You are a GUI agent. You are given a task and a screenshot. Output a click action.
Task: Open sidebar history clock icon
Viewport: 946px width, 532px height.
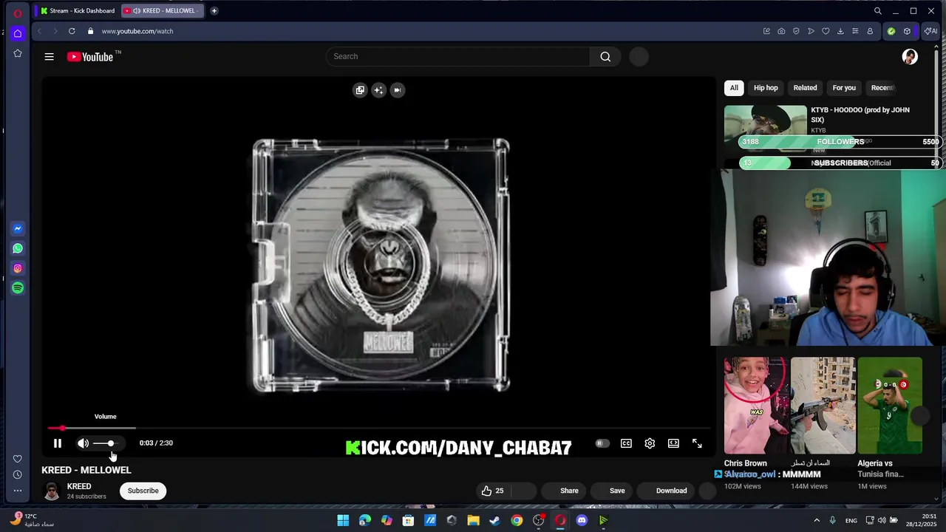click(x=18, y=474)
